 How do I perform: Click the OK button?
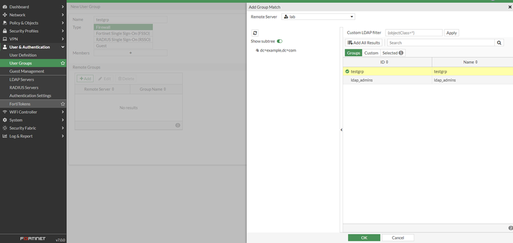[364, 238]
